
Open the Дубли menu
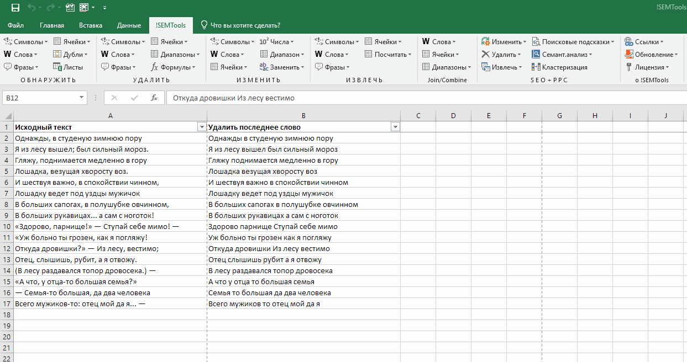click(x=70, y=54)
